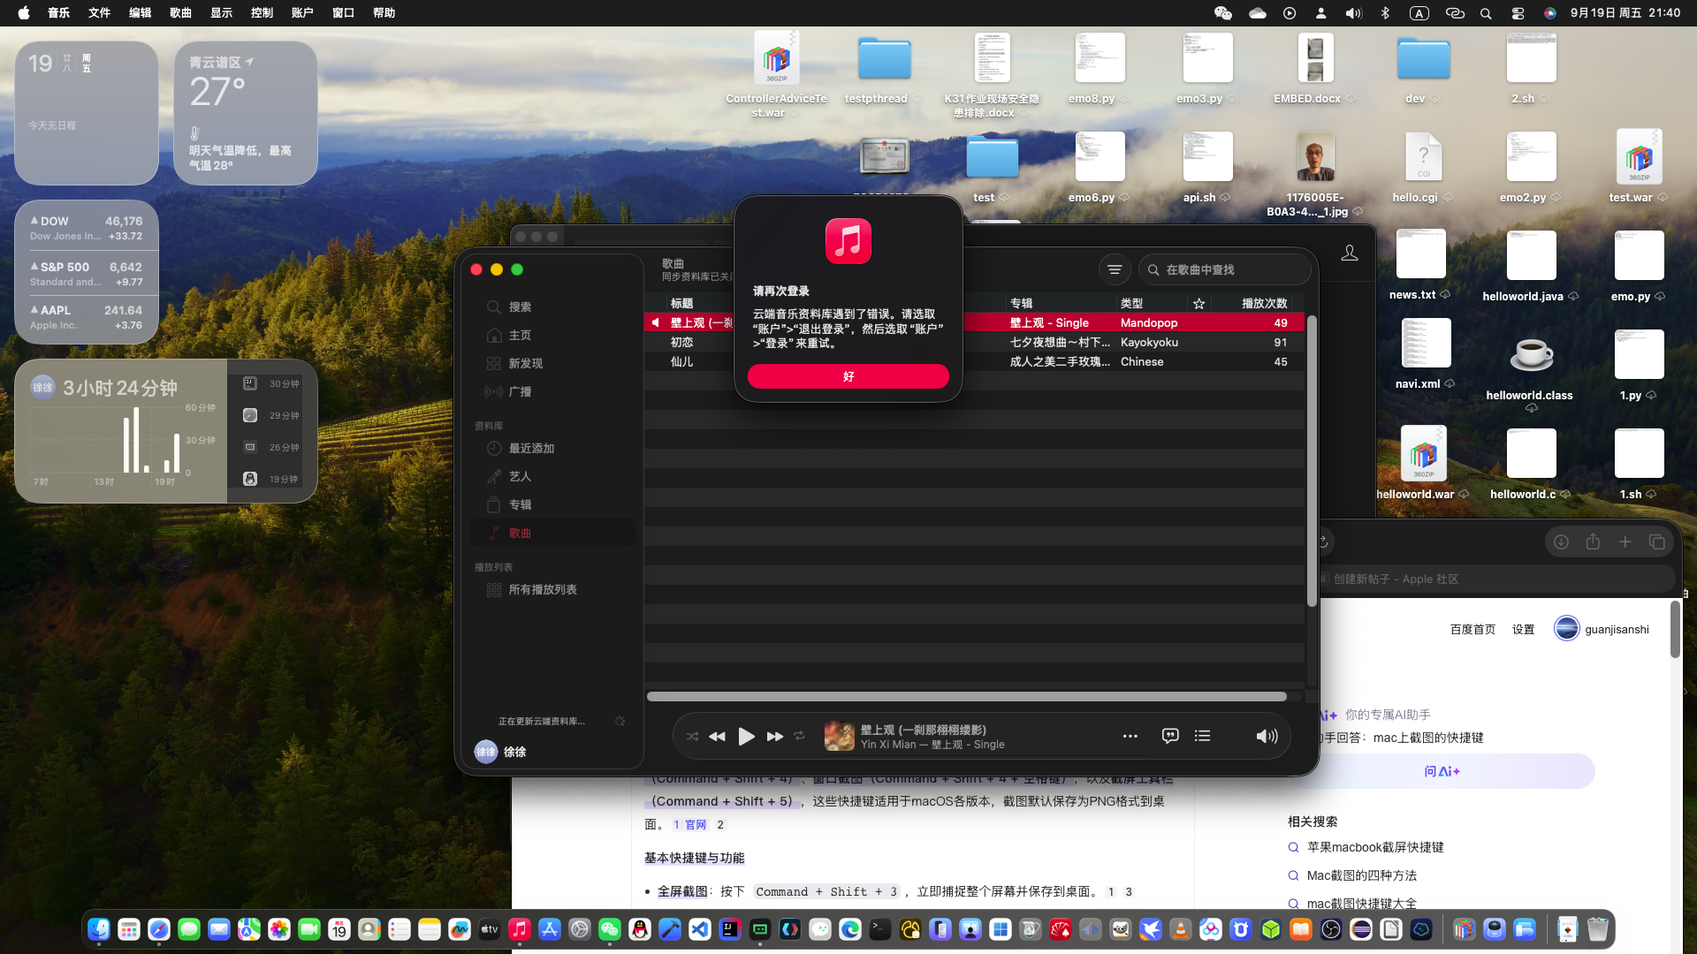
Task: Select 最近添加 in the sidebar library
Action: pyautogui.click(x=531, y=448)
